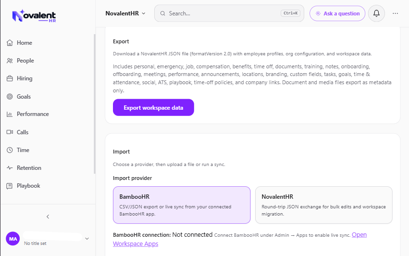Click the Ctrl+K shortcut badge
This screenshot has width=409, height=256.
point(290,13)
